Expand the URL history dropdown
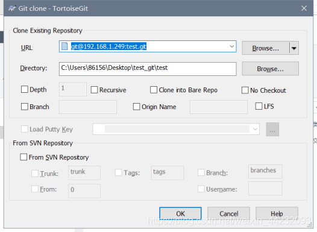This screenshot has height=232, width=317. (232, 46)
